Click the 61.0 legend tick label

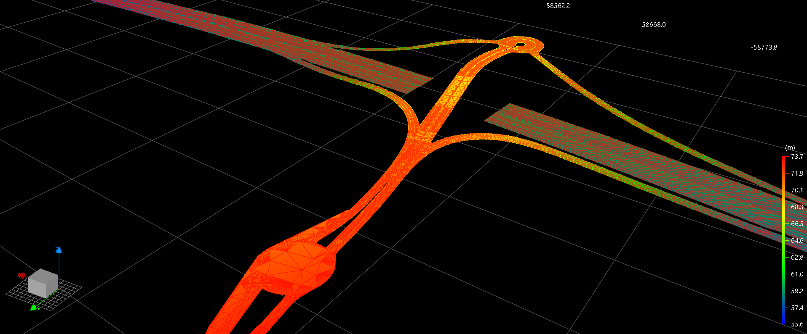[797, 274]
